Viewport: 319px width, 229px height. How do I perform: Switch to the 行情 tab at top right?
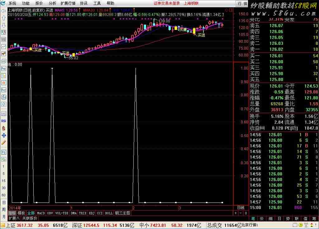pos(242,3)
